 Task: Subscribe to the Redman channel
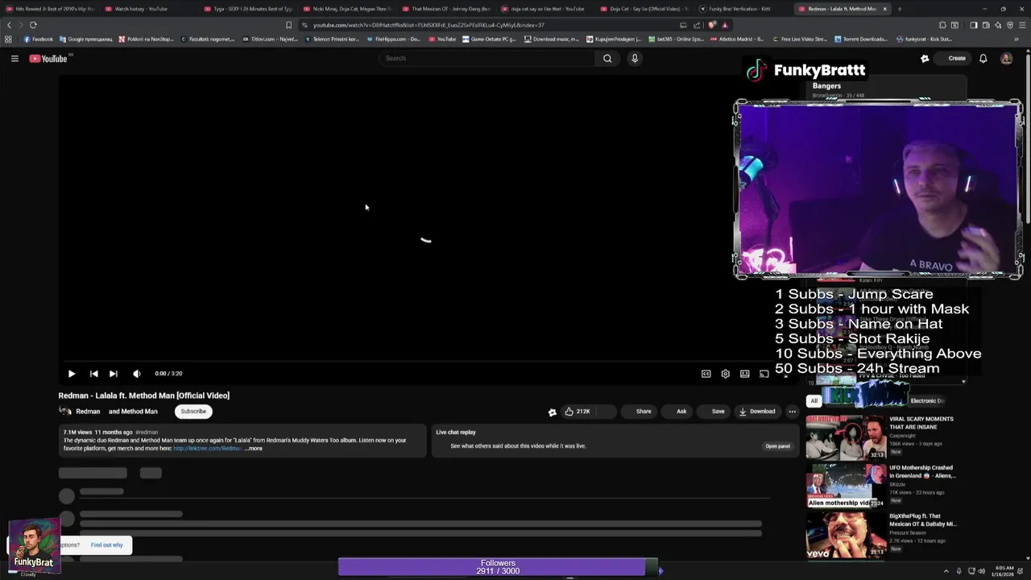pos(193,412)
